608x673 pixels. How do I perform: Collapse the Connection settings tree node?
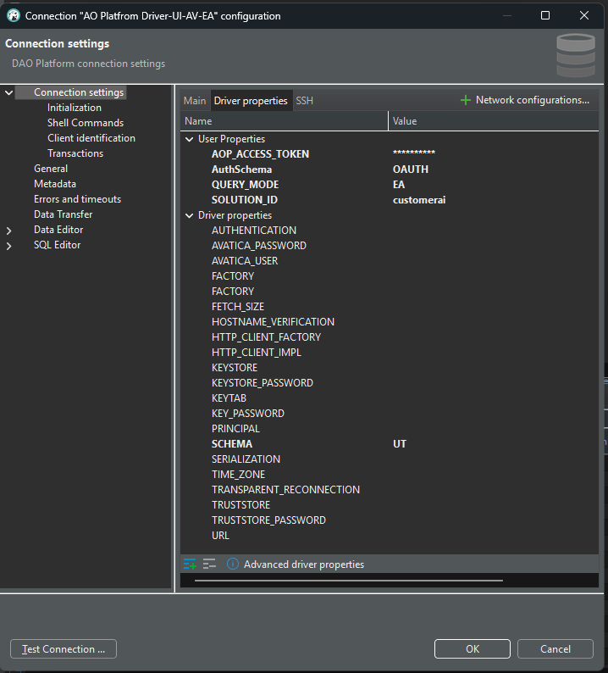click(9, 92)
